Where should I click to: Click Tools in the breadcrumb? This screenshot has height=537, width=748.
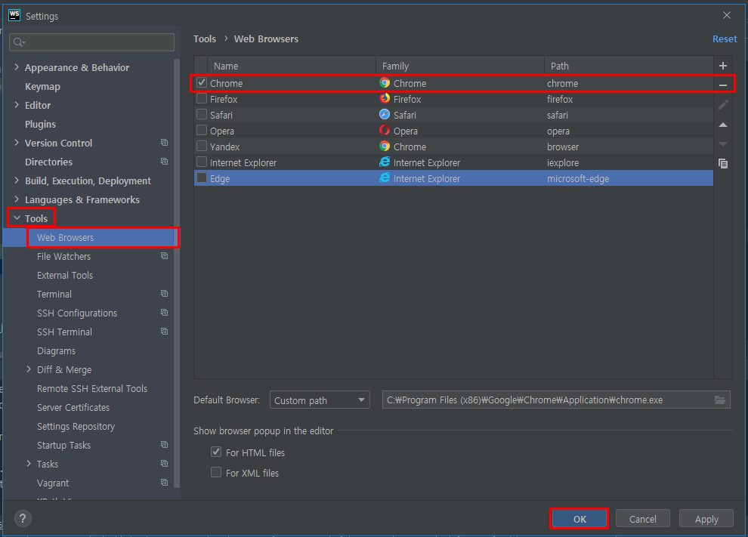point(205,39)
